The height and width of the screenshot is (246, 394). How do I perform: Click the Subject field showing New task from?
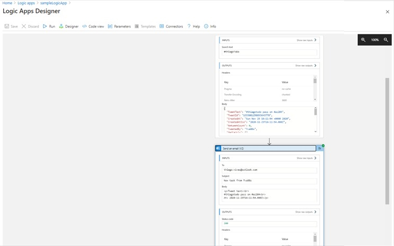(x=269, y=181)
